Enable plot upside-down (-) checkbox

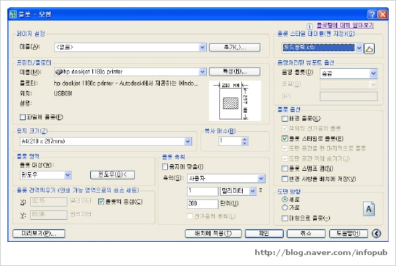pos(285,218)
